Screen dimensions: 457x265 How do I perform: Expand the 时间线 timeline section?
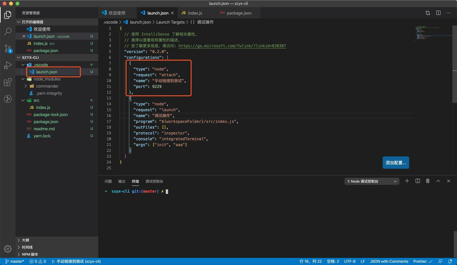click(57, 247)
